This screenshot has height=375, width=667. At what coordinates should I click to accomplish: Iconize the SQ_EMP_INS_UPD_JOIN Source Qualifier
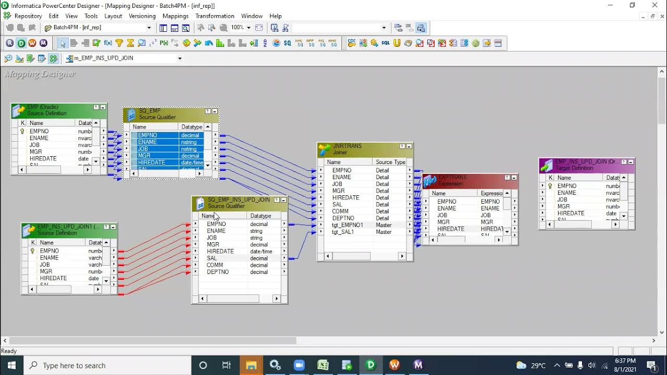tap(283, 199)
